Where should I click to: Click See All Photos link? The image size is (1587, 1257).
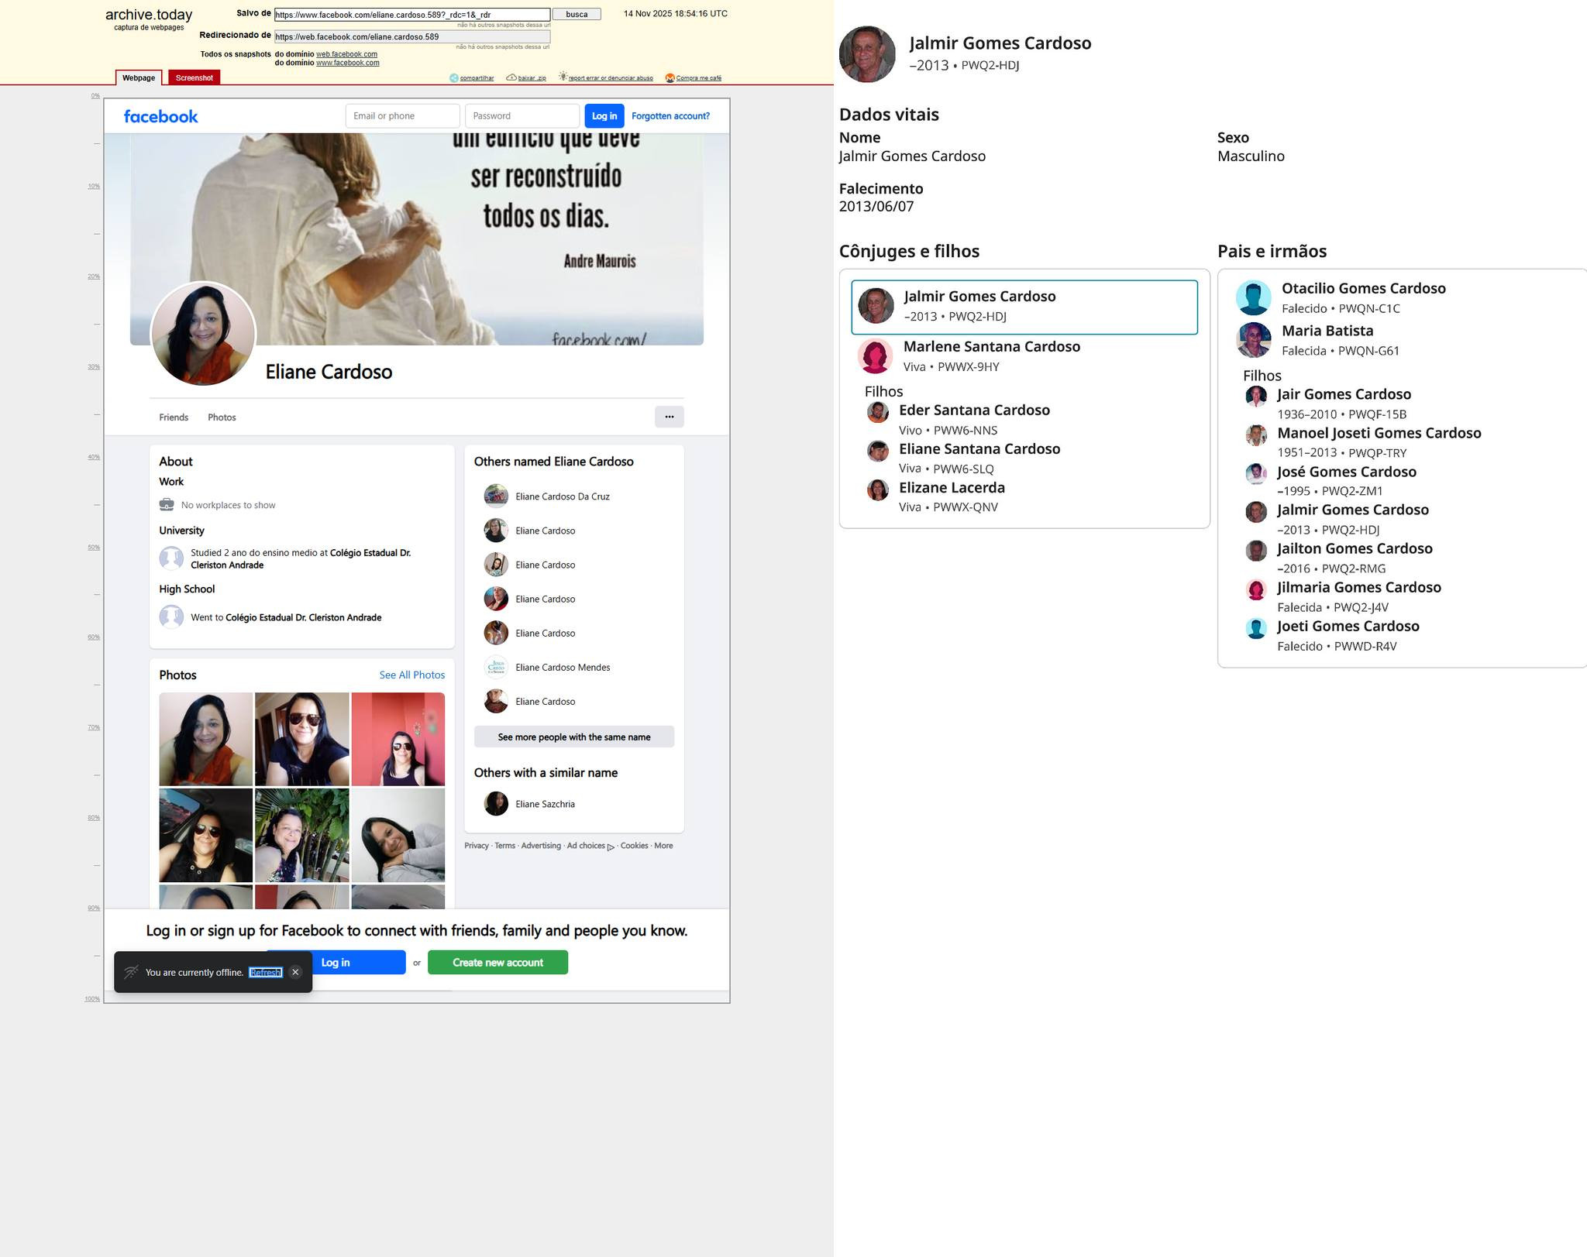click(411, 675)
